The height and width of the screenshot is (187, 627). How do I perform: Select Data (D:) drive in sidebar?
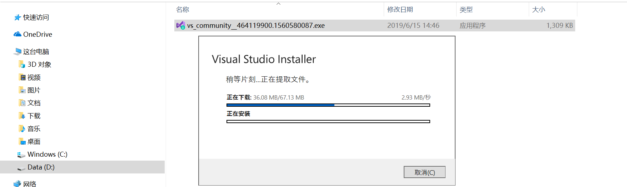[x=83, y=167]
